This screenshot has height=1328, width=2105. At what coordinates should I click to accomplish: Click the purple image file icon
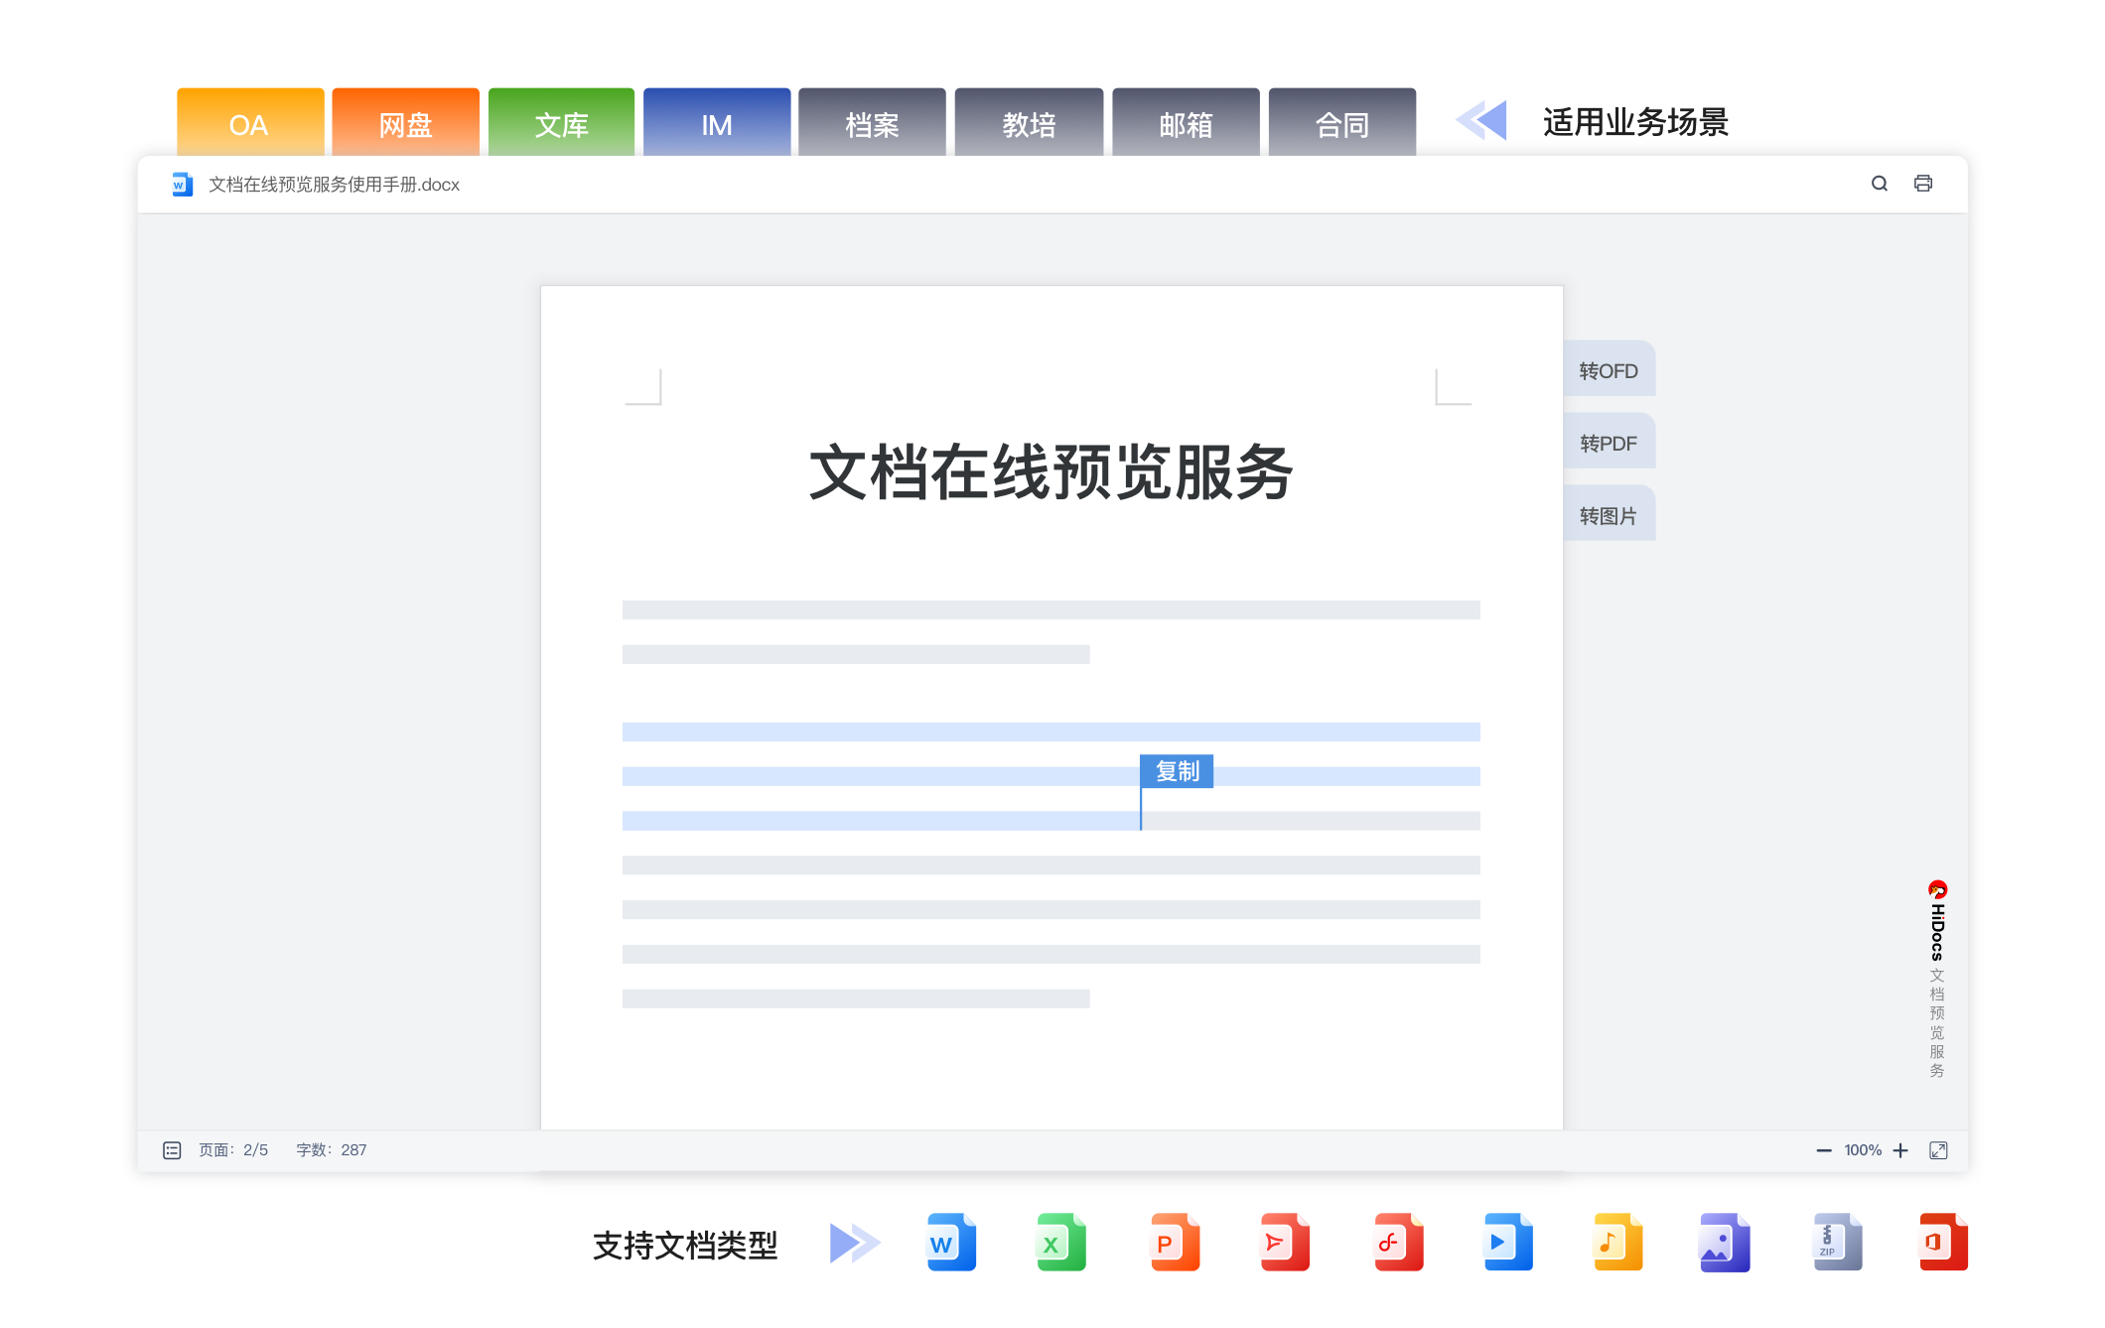1724,1242
